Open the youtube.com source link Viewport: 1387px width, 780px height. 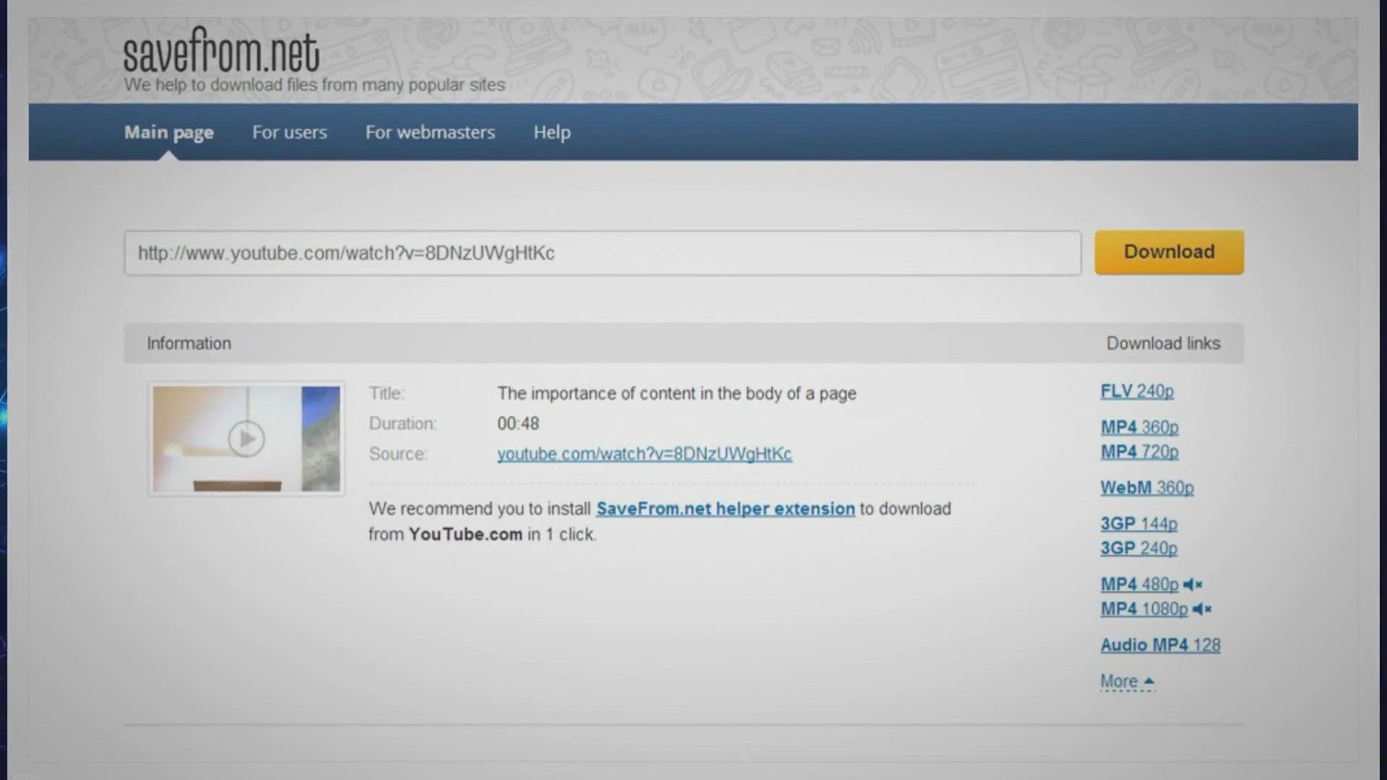click(x=644, y=454)
